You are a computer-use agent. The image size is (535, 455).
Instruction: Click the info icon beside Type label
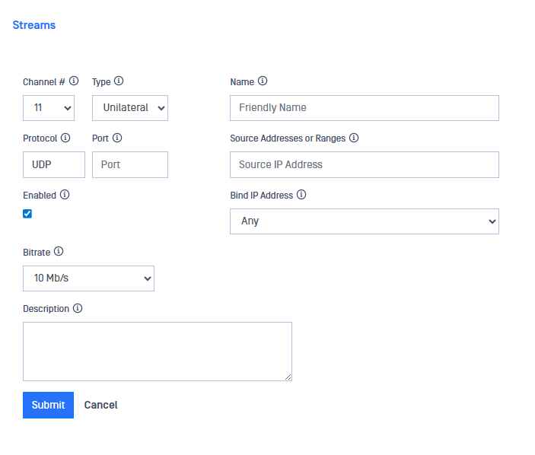point(119,81)
